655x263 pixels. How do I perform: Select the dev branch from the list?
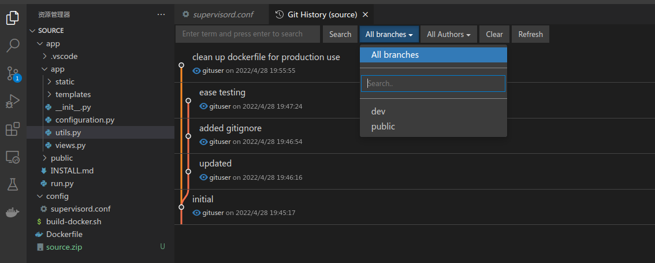(378, 111)
